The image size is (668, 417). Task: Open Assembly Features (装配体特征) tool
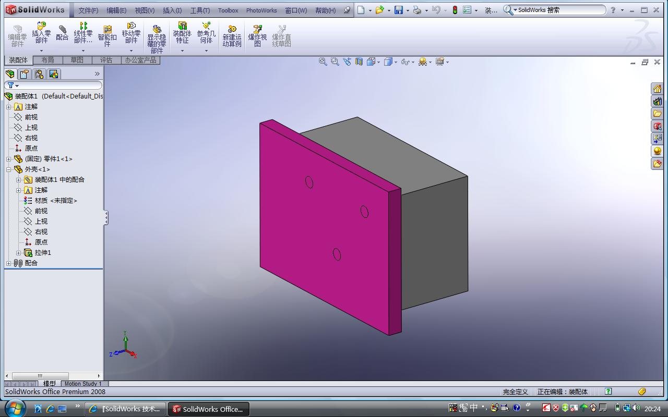point(182,26)
